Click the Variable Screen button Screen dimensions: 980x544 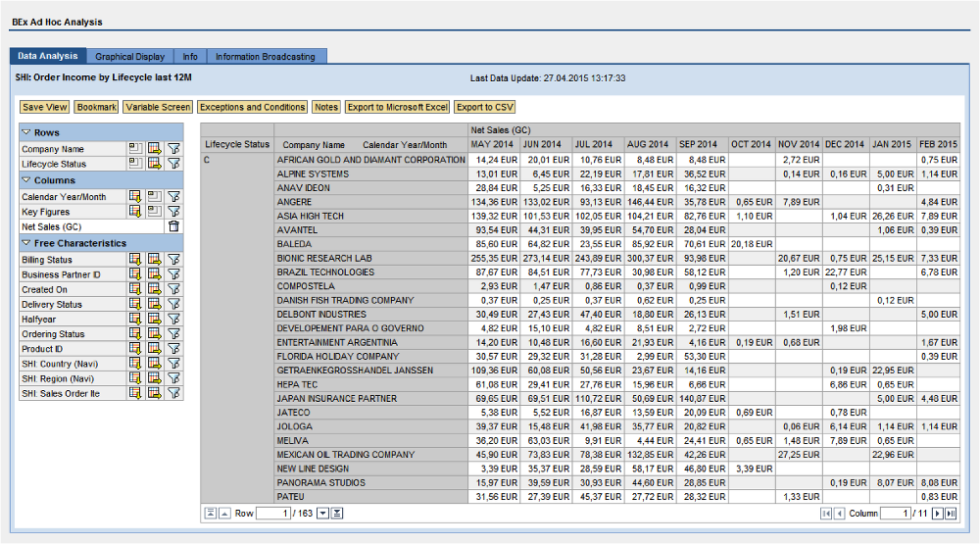tap(158, 107)
